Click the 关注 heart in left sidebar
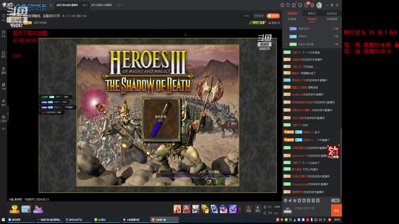Screen dimensions: 399x224 3,17
